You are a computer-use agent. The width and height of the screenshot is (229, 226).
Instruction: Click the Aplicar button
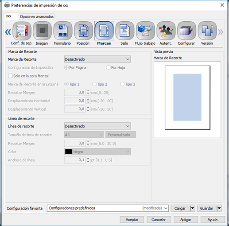(186, 220)
